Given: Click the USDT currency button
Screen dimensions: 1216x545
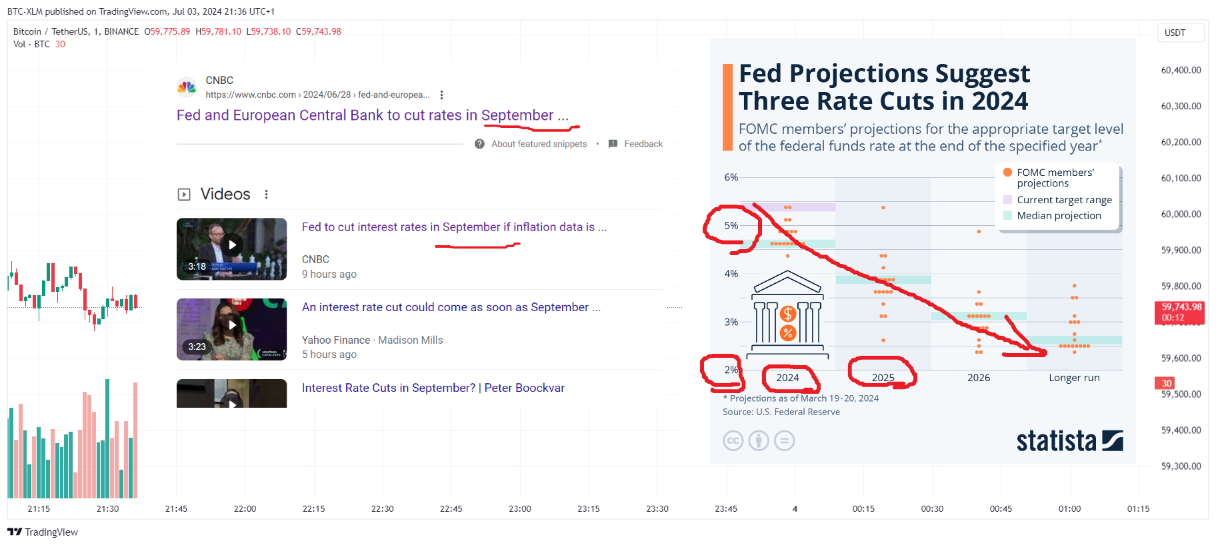Looking at the screenshot, I should (1181, 33).
